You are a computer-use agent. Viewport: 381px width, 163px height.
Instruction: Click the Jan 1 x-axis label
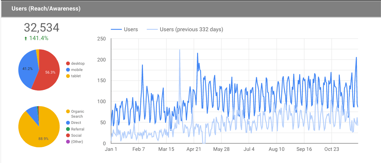point(111,149)
